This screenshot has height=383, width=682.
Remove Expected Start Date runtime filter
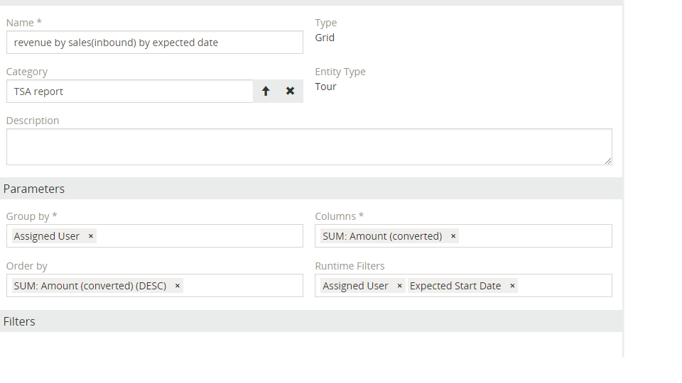[512, 286]
